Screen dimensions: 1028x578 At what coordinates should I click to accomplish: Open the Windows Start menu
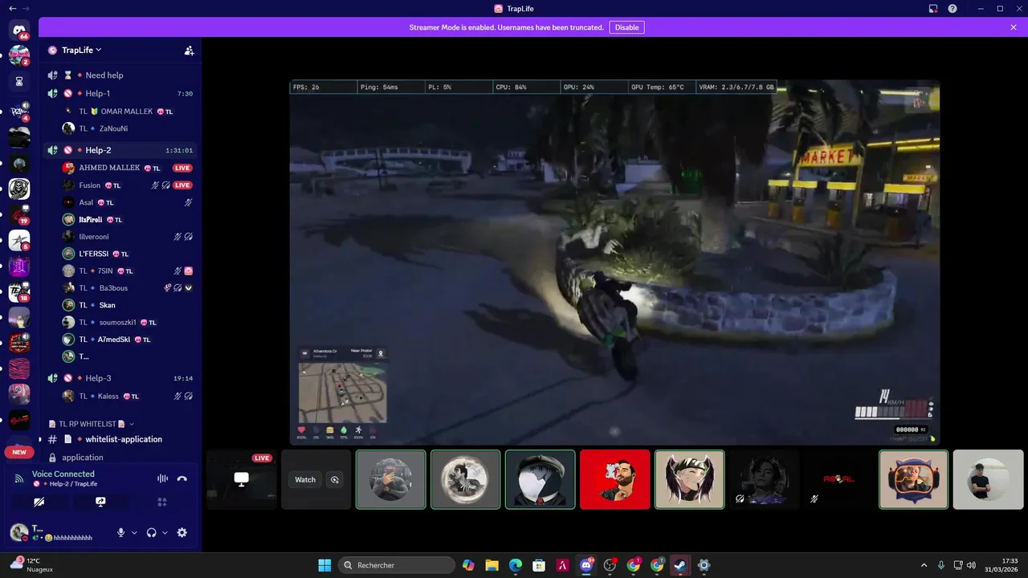[x=324, y=565]
